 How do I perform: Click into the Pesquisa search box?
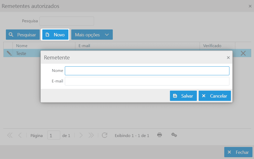click(67, 21)
